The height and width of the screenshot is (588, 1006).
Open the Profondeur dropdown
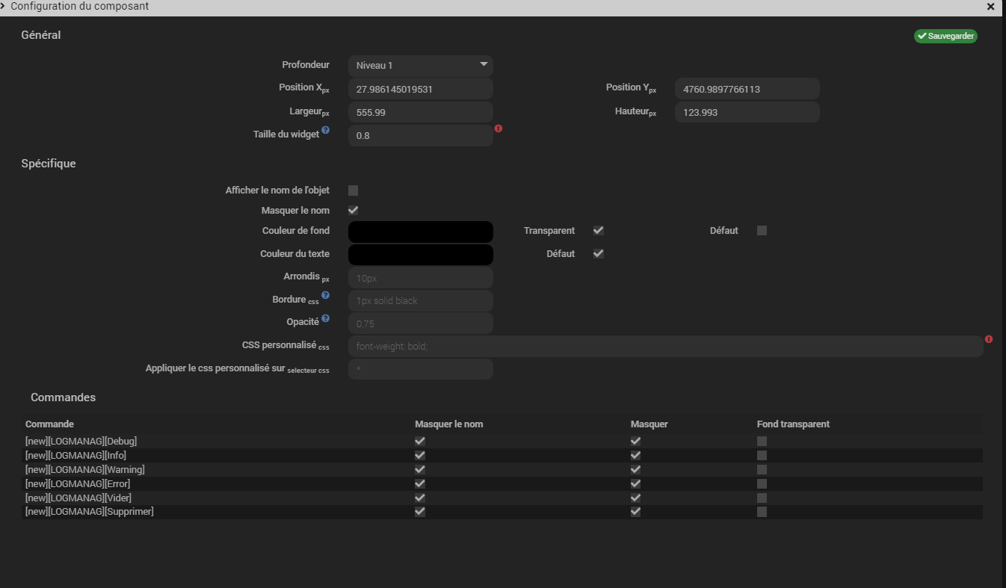(420, 66)
